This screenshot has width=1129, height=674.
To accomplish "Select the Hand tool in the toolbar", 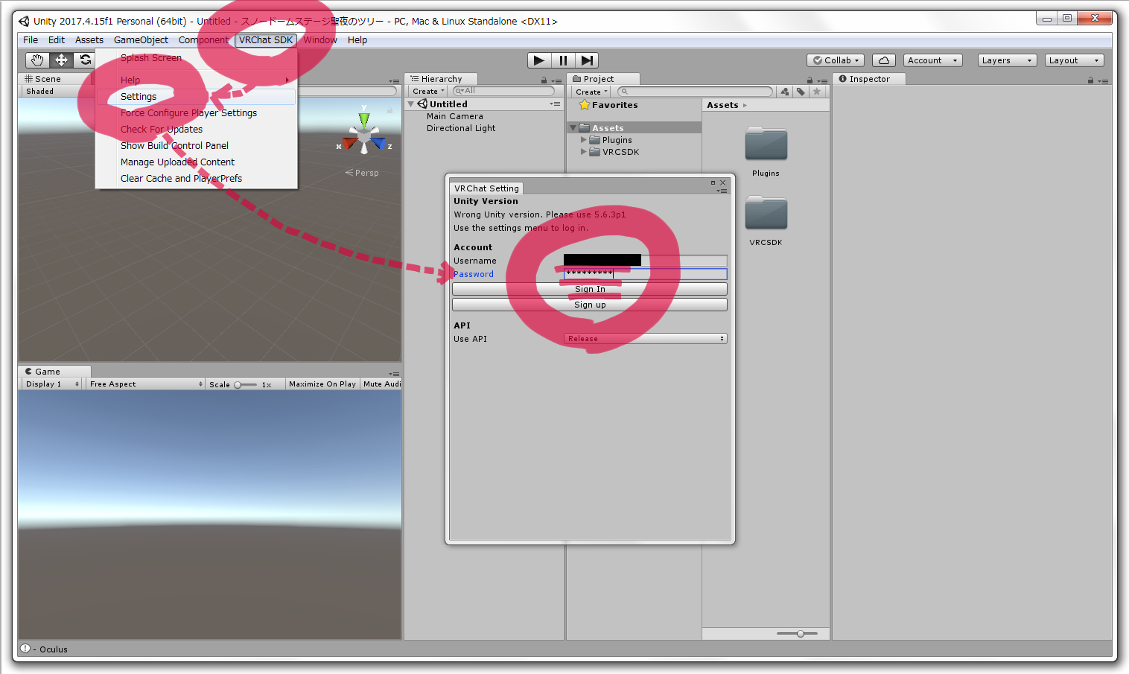I will pos(37,60).
